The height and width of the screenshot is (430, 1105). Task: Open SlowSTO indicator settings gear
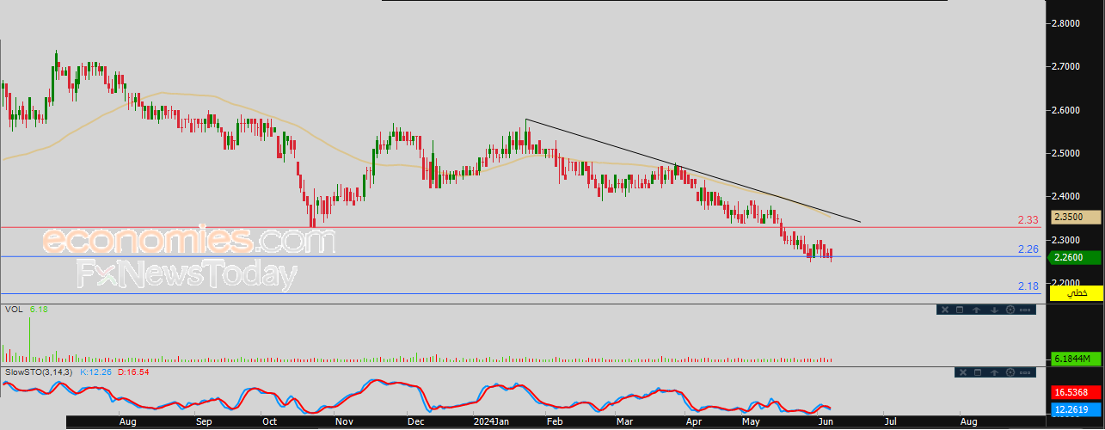pos(1010,372)
